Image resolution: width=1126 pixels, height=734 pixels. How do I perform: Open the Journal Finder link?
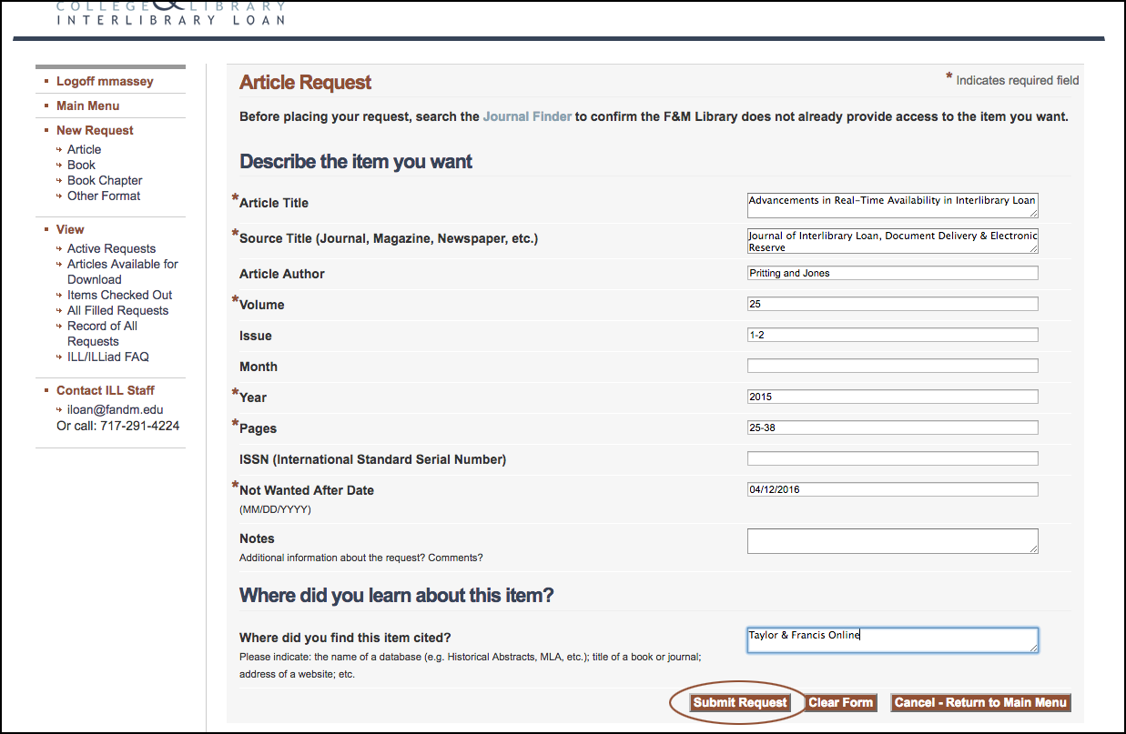tap(527, 116)
